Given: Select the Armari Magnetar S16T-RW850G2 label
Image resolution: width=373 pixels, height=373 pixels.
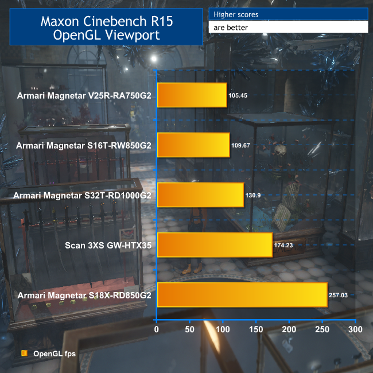Looking at the screenshot, I should tap(84, 145).
